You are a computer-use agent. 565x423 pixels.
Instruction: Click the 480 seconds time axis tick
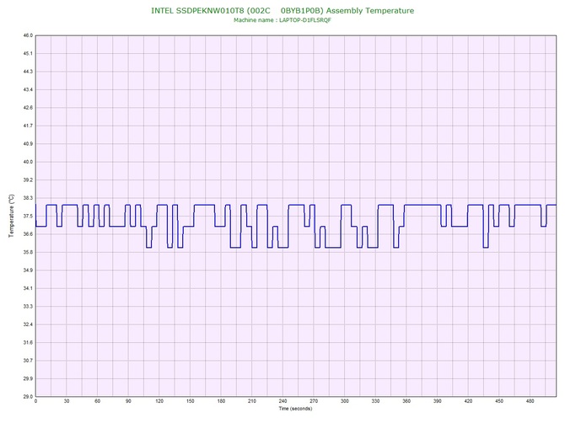(x=530, y=401)
